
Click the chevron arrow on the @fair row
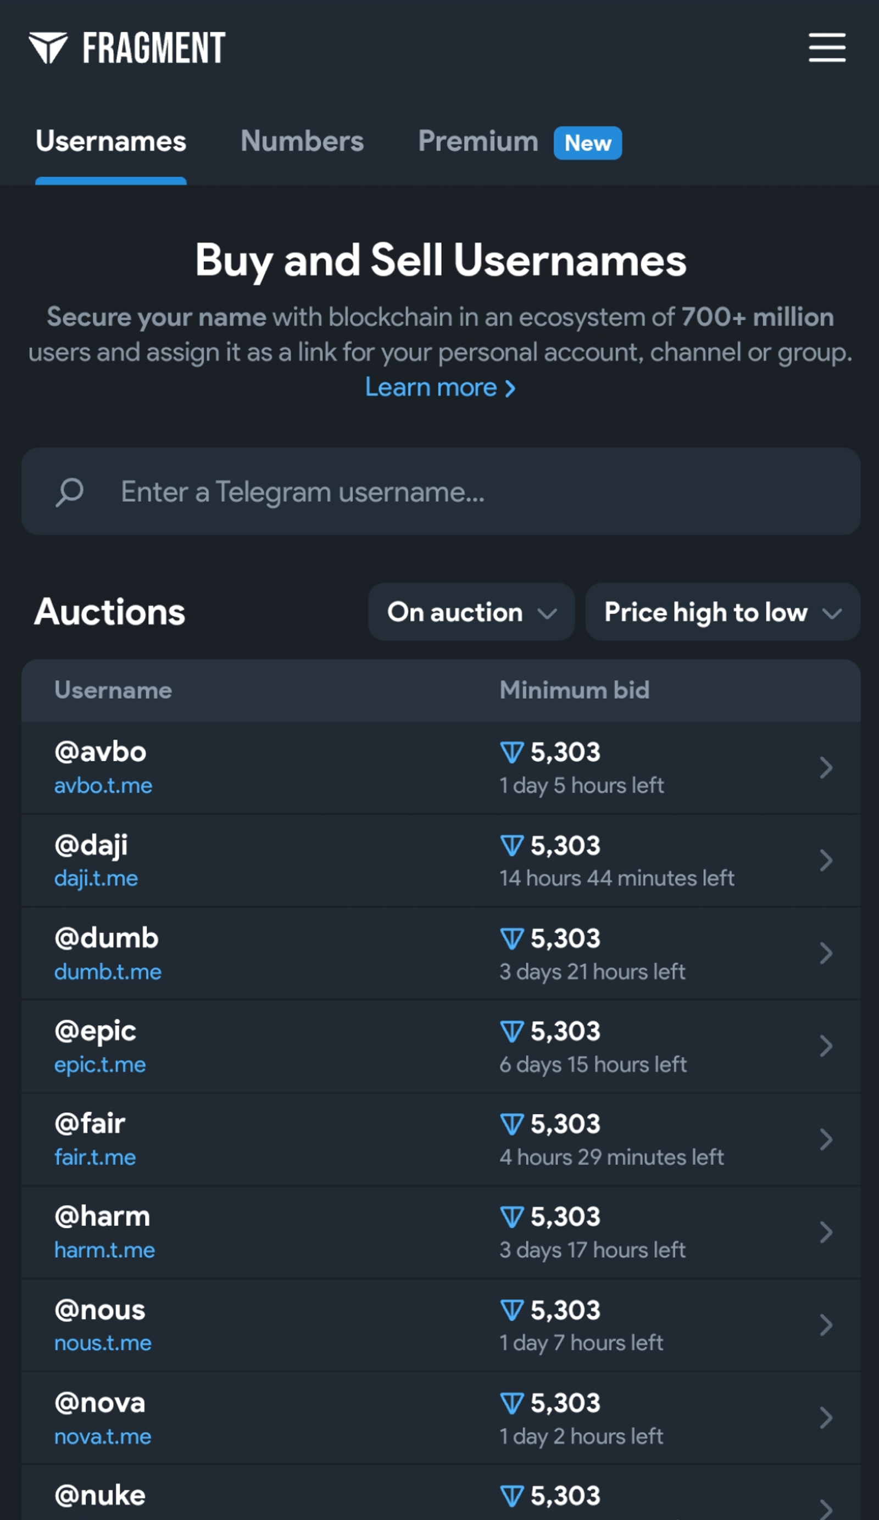826,1139
